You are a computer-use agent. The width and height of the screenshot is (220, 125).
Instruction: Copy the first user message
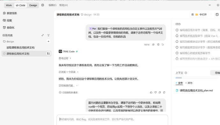153,44
